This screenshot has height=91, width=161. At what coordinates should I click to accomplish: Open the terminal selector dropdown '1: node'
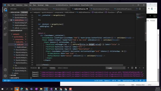[x=115, y=68]
